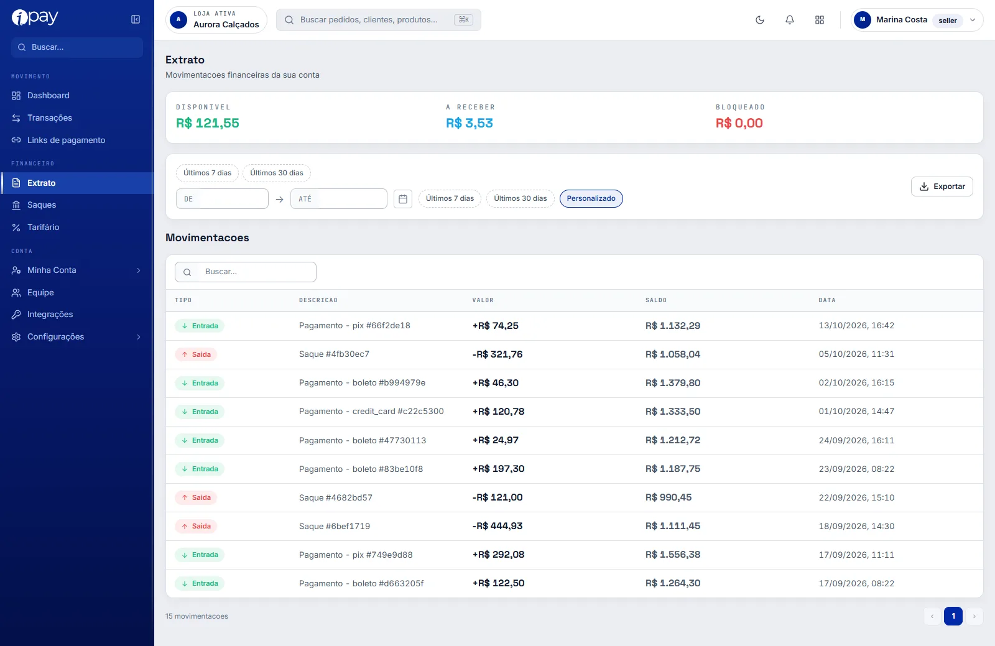The height and width of the screenshot is (646, 995).
Task: Focus the DE start date field
Action: [x=222, y=199]
